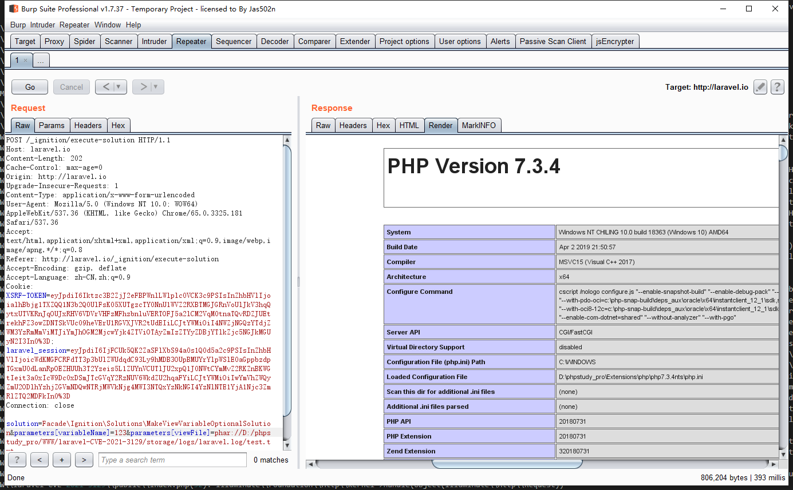
Task: Select the request Params tab
Action: coord(52,125)
